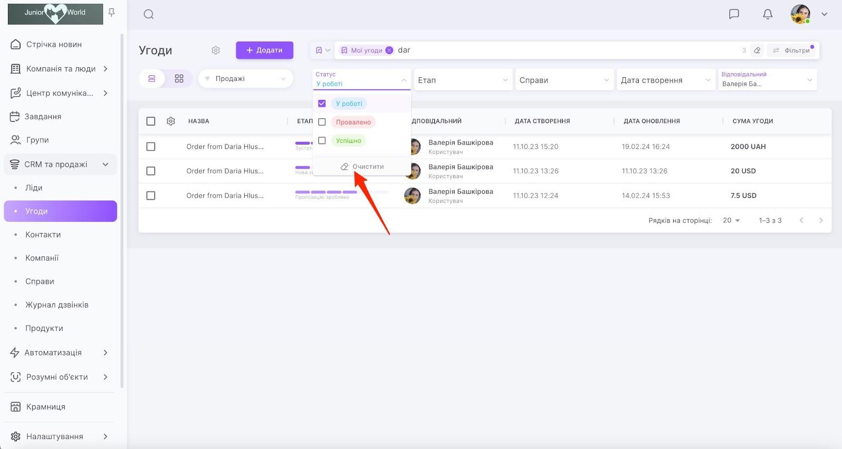Remove the Мої угоди filter chip

coord(389,50)
